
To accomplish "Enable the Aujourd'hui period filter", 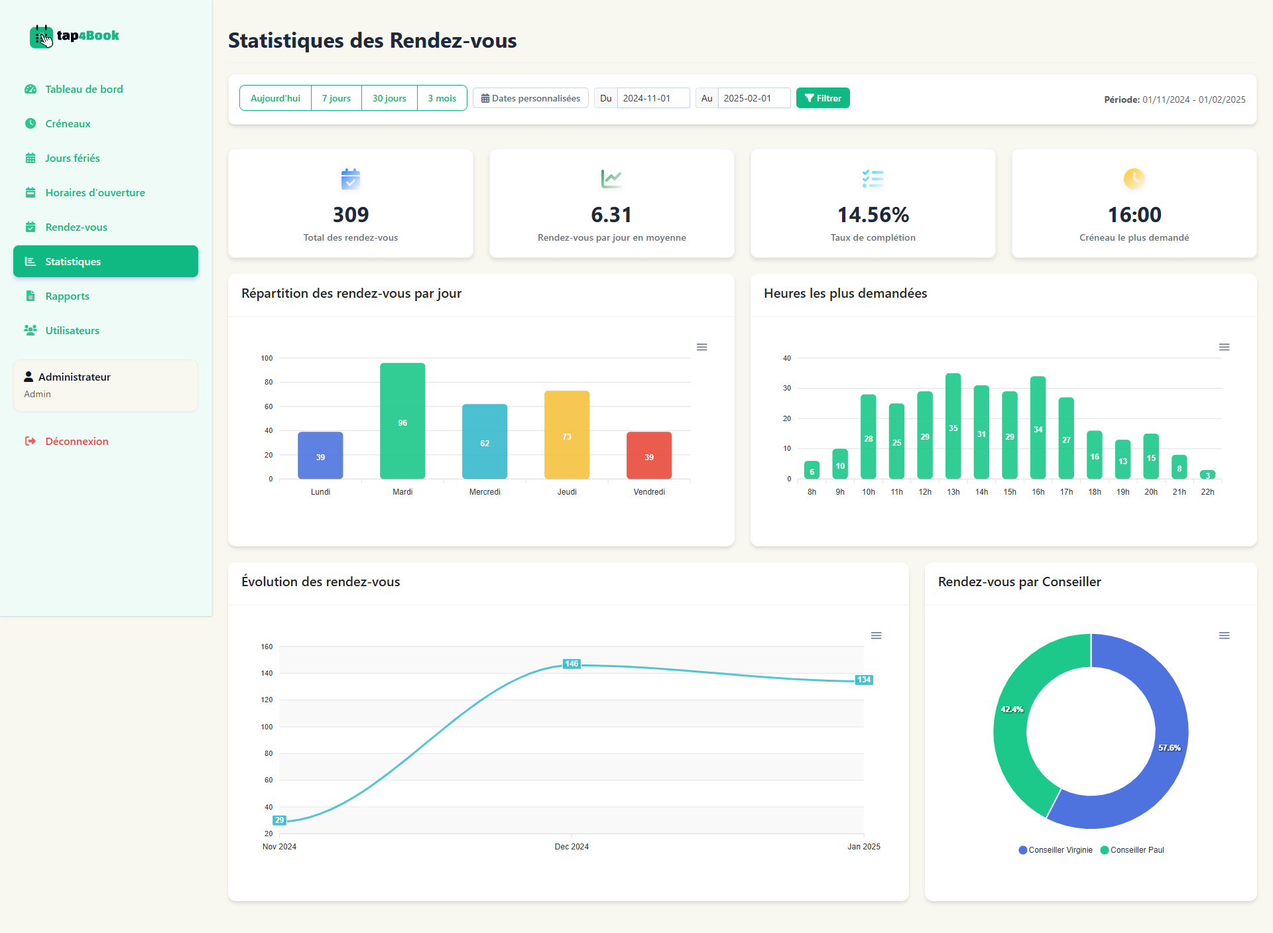I will point(274,97).
